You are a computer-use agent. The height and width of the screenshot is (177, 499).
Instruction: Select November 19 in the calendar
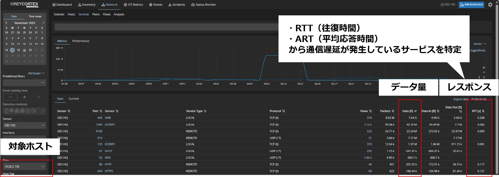(24, 50)
